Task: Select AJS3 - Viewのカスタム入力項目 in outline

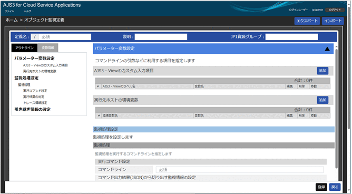Action: click(45, 65)
